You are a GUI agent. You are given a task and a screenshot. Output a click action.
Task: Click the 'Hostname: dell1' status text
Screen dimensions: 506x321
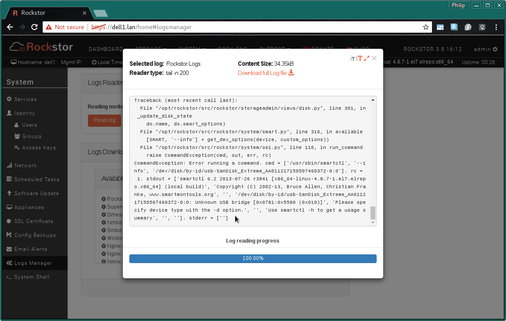point(33,62)
